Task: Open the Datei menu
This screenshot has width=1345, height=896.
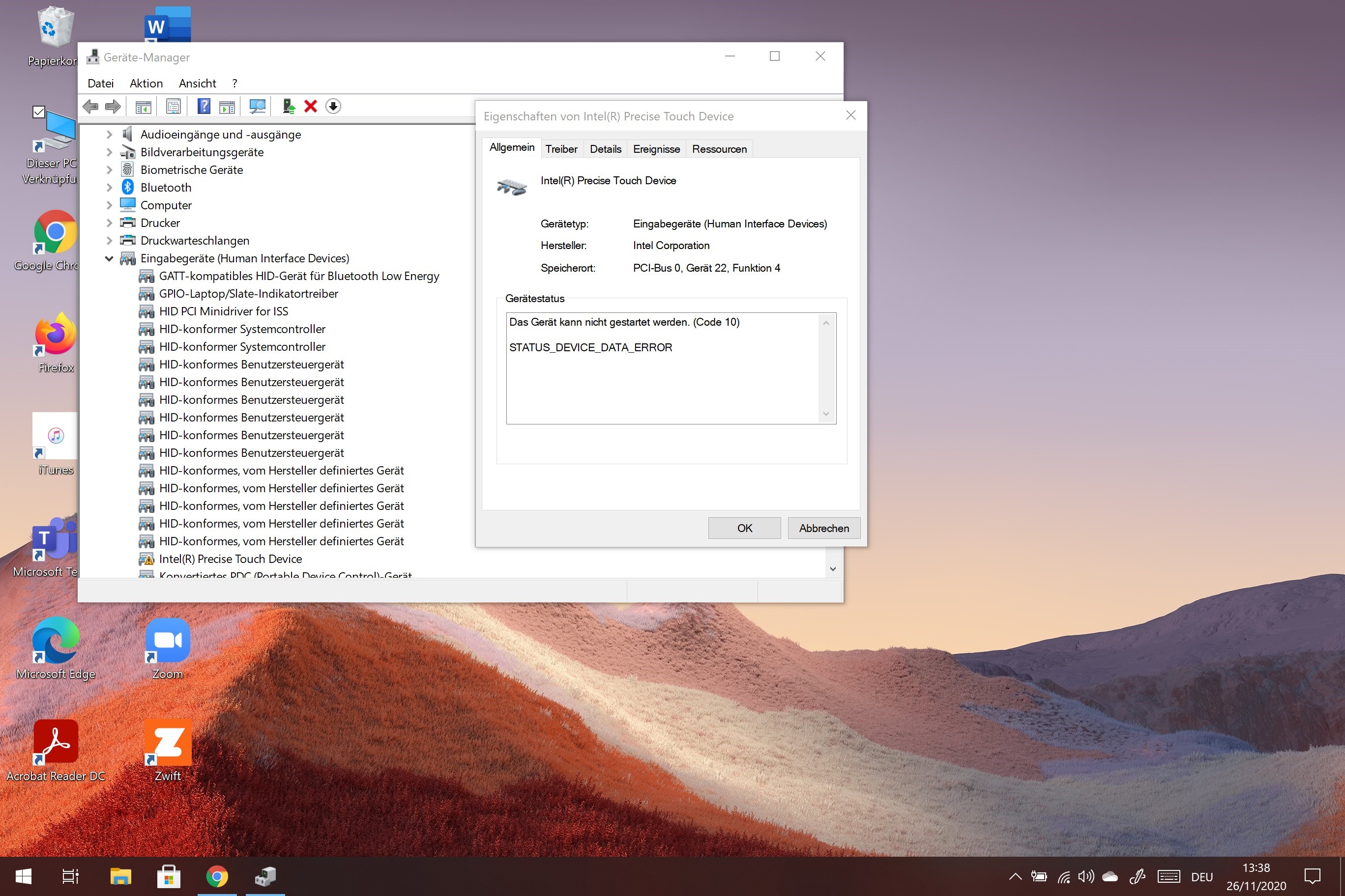Action: 101,84
